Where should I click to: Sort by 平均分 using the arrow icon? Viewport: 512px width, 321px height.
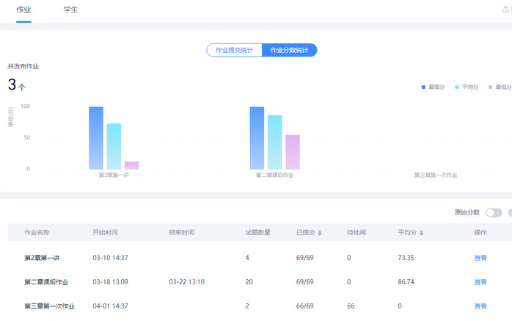[x=422, y=233]
